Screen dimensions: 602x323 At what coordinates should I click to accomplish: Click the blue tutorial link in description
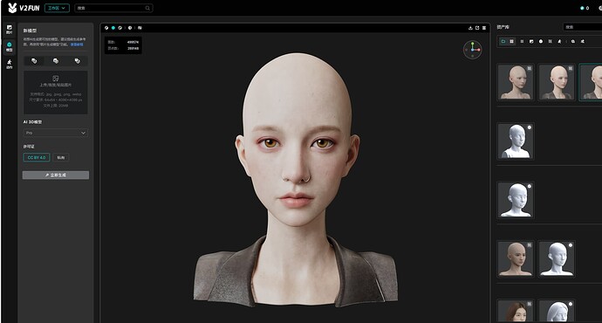click(x=77, y=45)
